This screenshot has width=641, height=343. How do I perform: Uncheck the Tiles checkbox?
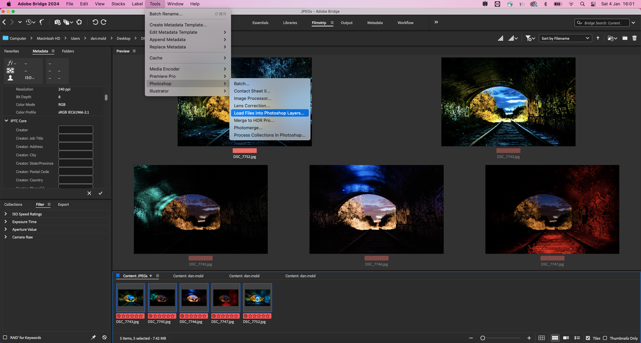(588, 338)
